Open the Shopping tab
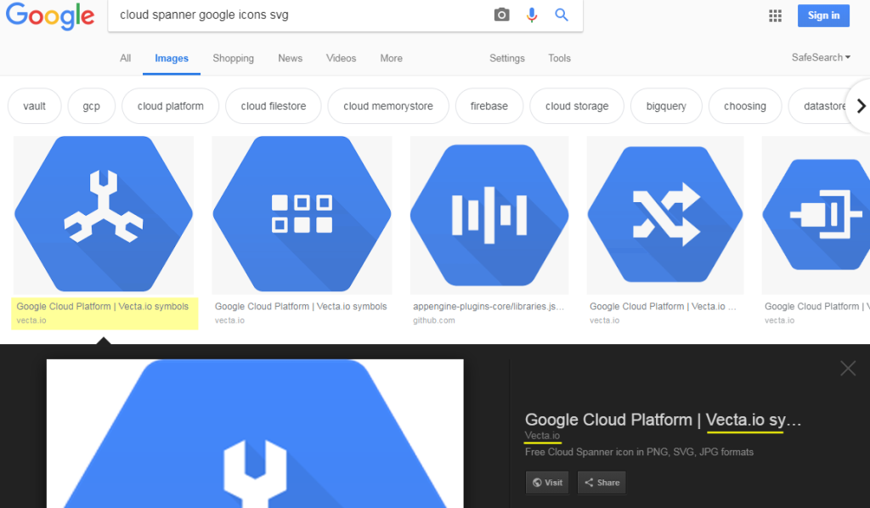The image size is (870, 508). tap(233, 59)
